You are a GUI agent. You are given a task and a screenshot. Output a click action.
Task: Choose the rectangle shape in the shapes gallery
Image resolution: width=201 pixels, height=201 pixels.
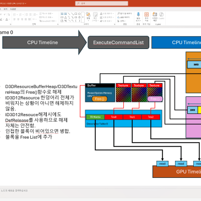tap(76, 14)
